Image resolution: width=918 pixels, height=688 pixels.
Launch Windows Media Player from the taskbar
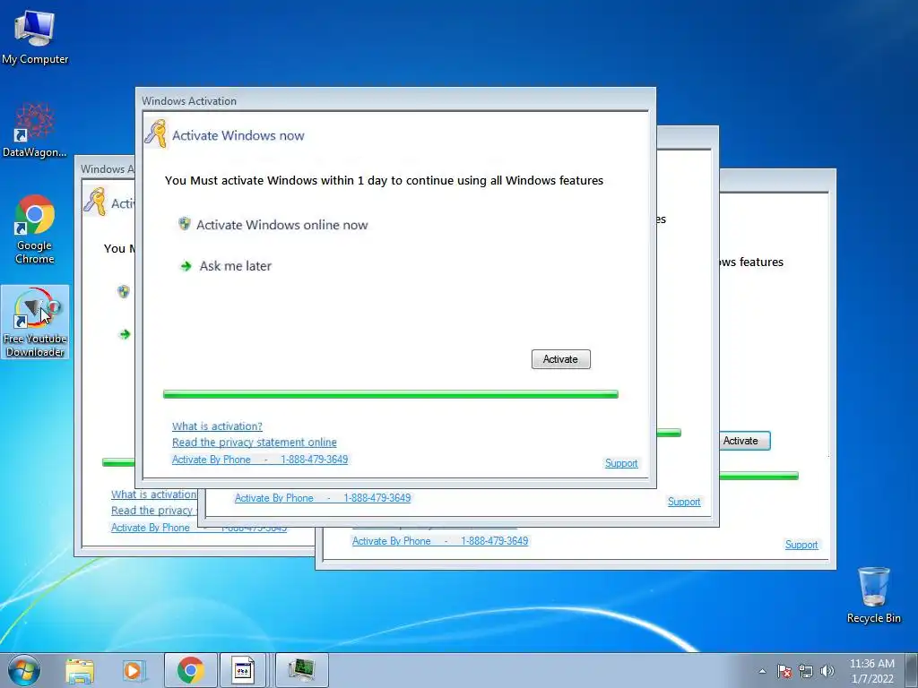tap(134, 670)
